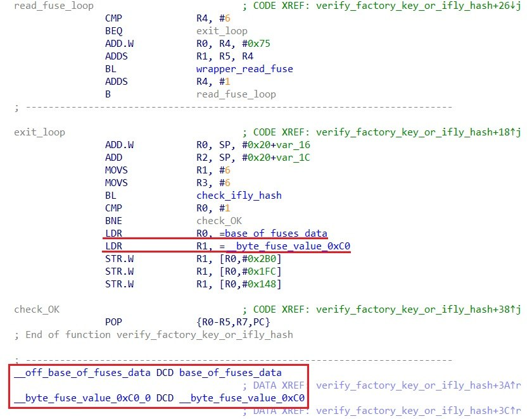Viewport: 532px width, 419px height.
Task: Click the #0x75 immediate in ADD.W
Action: click(256, 44)
